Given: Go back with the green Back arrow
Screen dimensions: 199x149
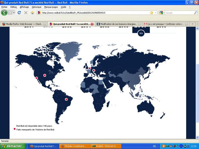Looking at the screenshot, I should click(4, 13).
